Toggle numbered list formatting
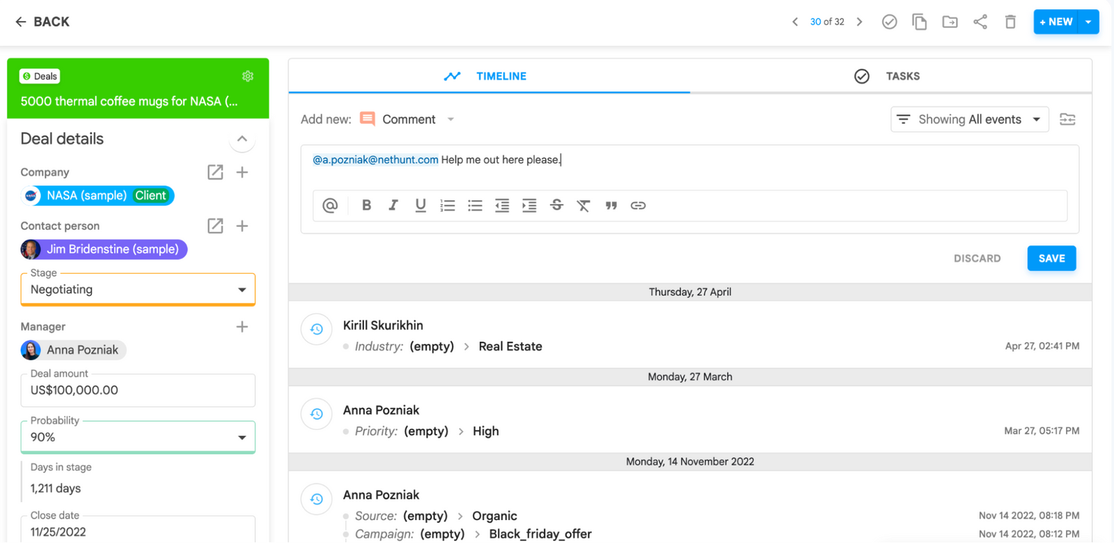The image size is (1114, 543). click(x=448, y=205)
